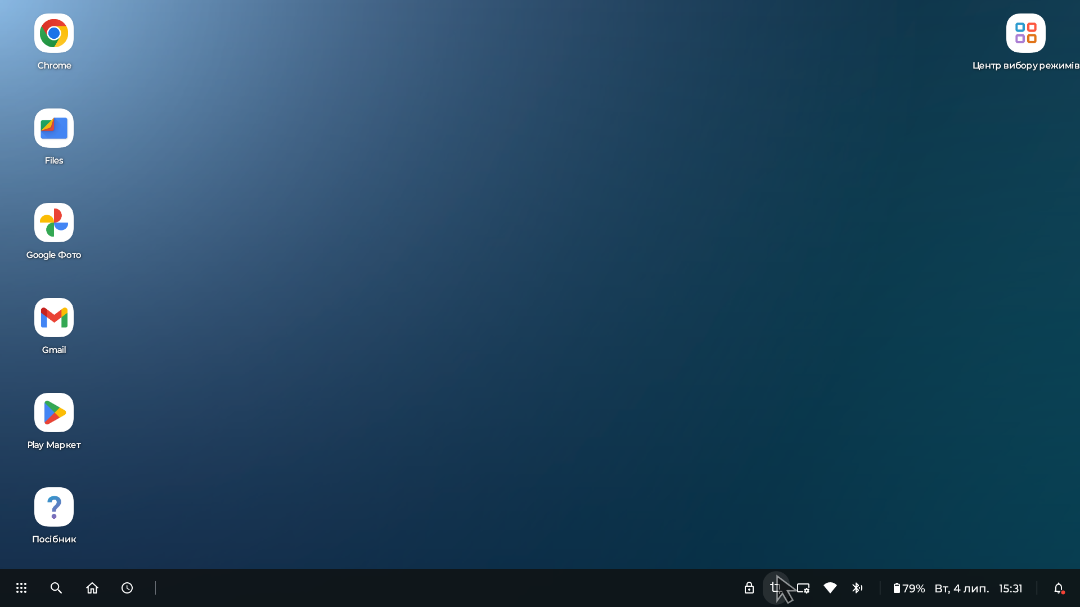Show recent apps clock icon
This screenshot has height=607, width=1080.
click(127, 588)
